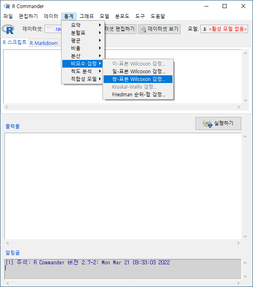Image resolution: width=253 pixels, height=287 pixels.
Task: Click the 알림글 label
Action: click(13, 253)
